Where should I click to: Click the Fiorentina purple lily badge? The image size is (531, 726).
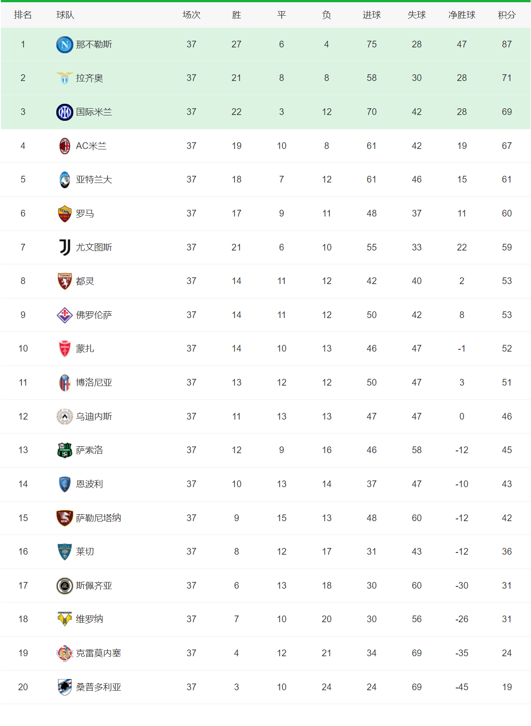[x=64, y=315]
